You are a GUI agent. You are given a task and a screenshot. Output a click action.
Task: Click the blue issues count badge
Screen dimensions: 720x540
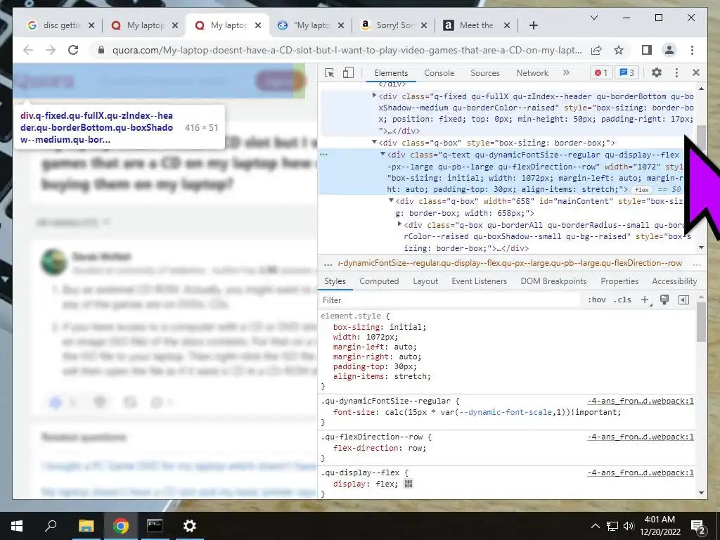[x=626, y=72]
